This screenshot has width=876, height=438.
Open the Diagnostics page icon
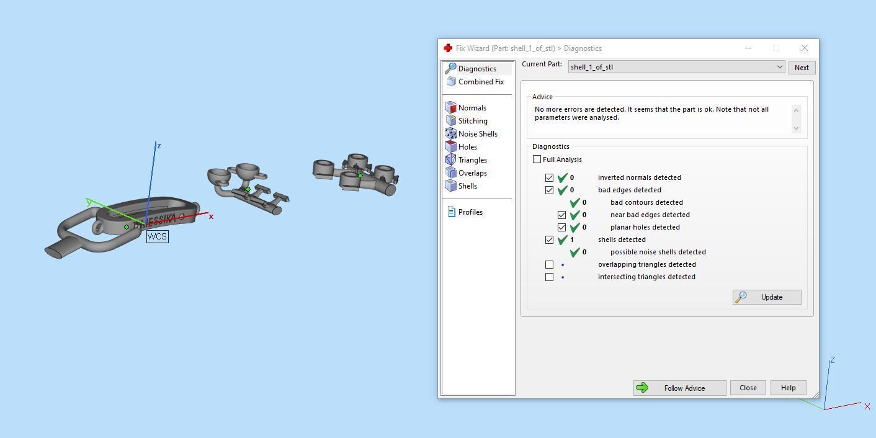[x=451, y=68]
